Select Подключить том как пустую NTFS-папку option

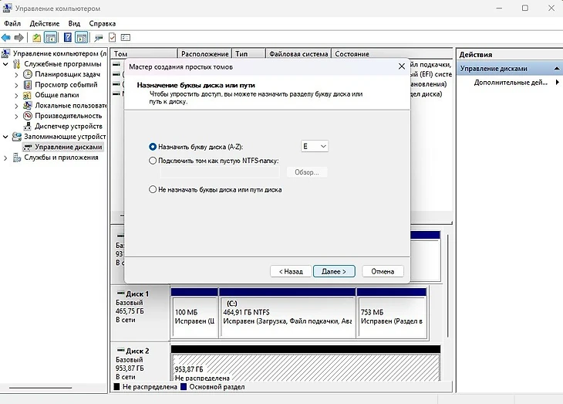coord(153,161)
